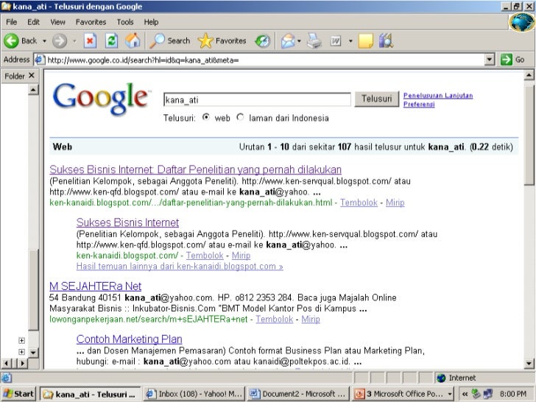Click the taskbar clock showing 8:00 PM
This screenshot has width=536, height=402.
(513, 394)
